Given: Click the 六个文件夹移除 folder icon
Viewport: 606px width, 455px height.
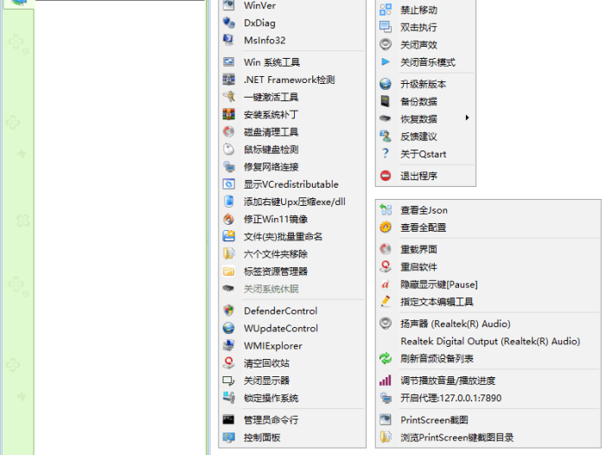Looking at the screenshot, I should tap(229, 254).
